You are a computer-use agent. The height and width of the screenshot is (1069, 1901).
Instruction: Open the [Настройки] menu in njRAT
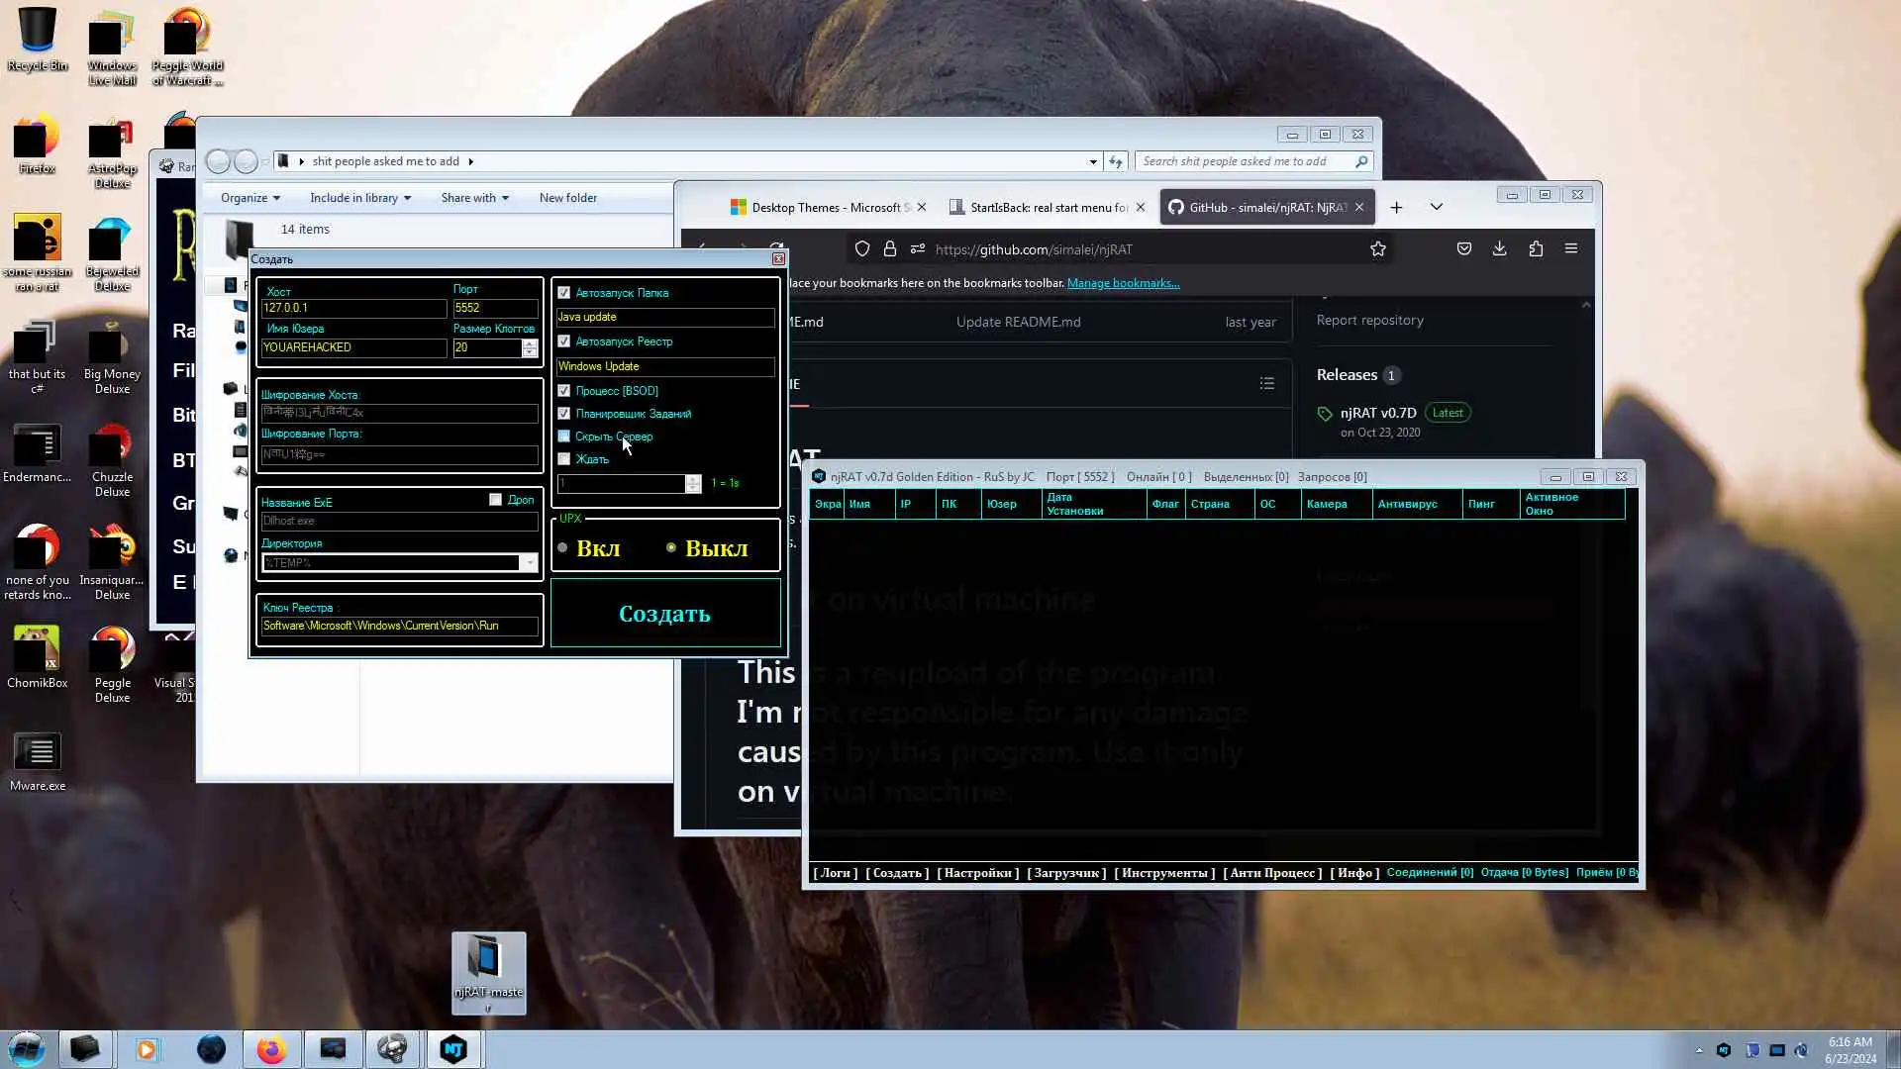pyautogui.click(x=977, y=873)
